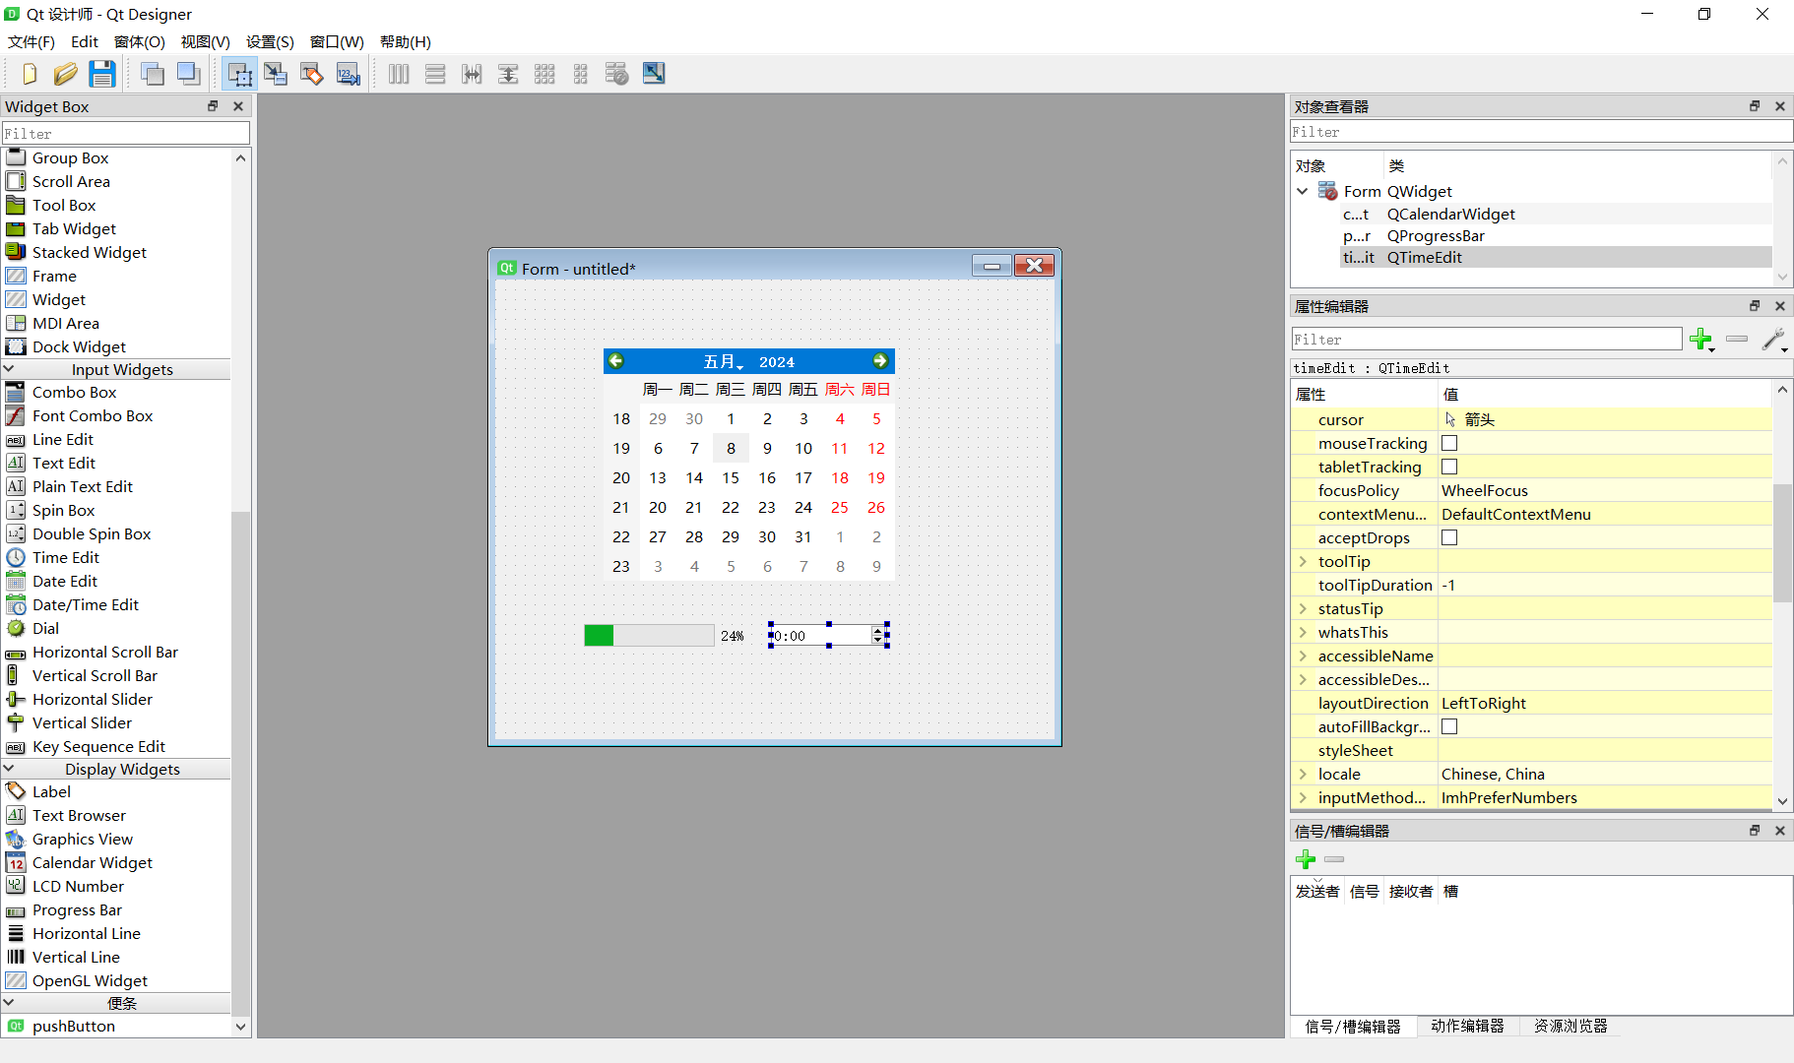1794x1063 pixels.
Task: Click the Save toolbar icon
Action: click(102, 74)
